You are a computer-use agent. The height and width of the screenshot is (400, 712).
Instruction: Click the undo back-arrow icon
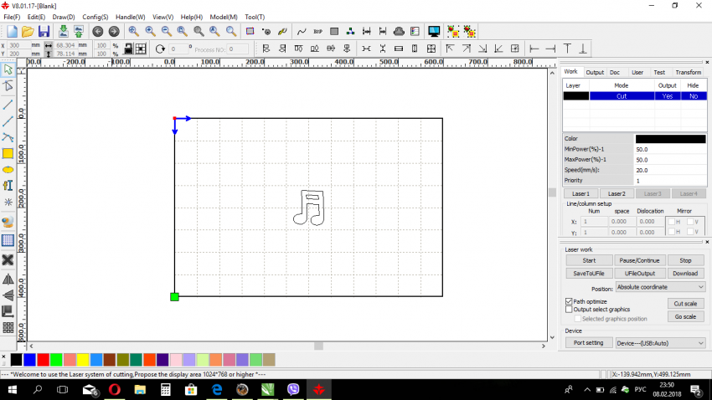coord(97,31)
